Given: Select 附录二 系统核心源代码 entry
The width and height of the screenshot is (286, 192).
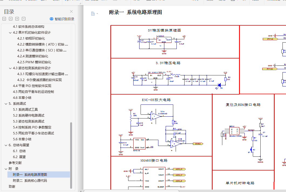Looking at the screenshot, I should (x=30, y=180).
